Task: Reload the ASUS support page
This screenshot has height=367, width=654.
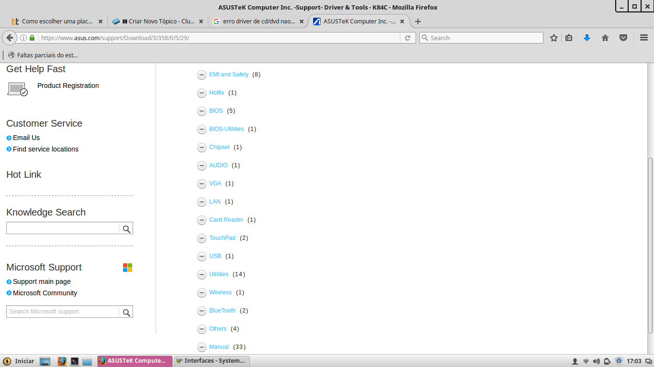Action: (408, 38)
